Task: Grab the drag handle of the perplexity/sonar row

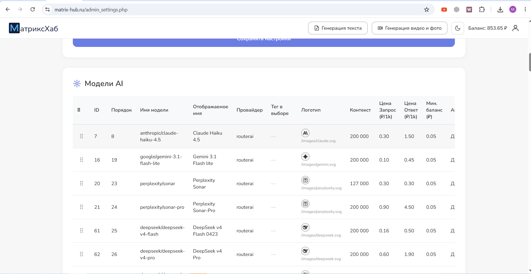Action: point(81,183)
